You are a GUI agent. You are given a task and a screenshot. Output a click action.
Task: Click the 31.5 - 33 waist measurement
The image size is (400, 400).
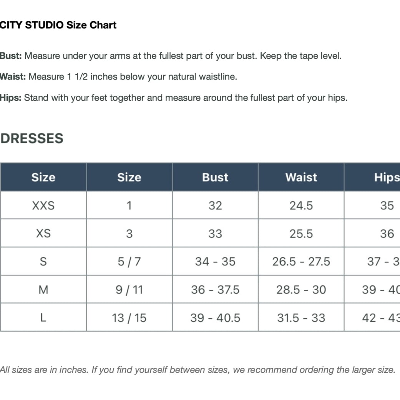point(301,318)
